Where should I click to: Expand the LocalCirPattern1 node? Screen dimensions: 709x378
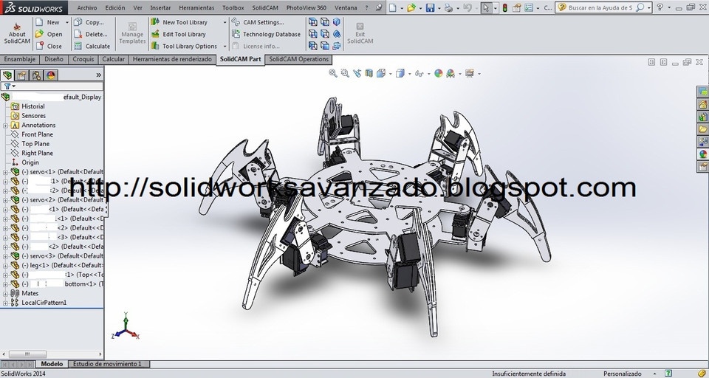[5, 303]
